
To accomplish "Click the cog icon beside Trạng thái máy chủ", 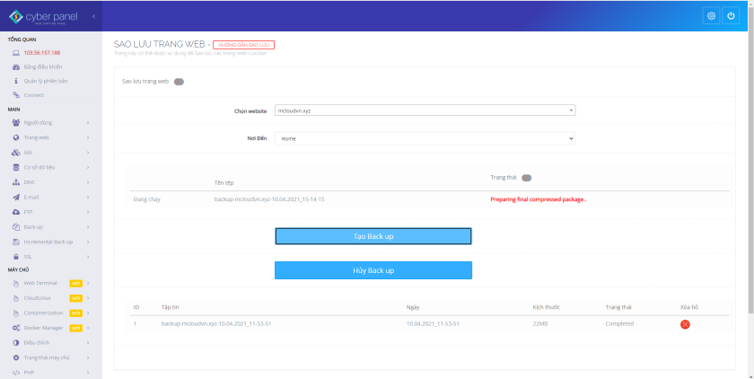I will (16, 357).
